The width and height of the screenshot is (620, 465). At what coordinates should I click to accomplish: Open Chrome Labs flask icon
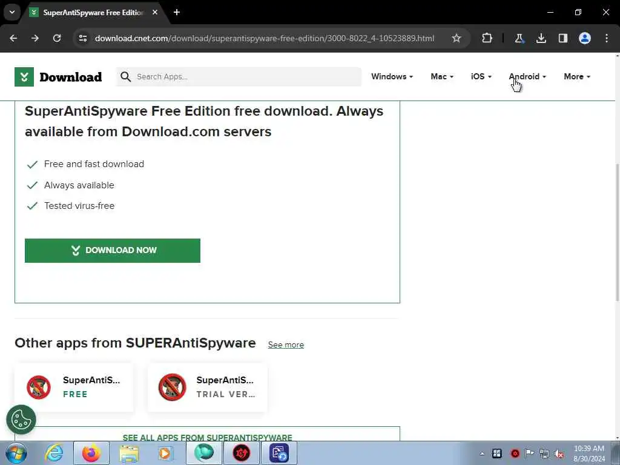(x=519, y=38)
